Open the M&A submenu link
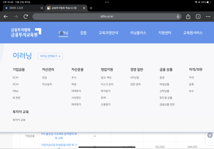Image resolution: width=214 pixels, height=149 pixels. (16, 91)
